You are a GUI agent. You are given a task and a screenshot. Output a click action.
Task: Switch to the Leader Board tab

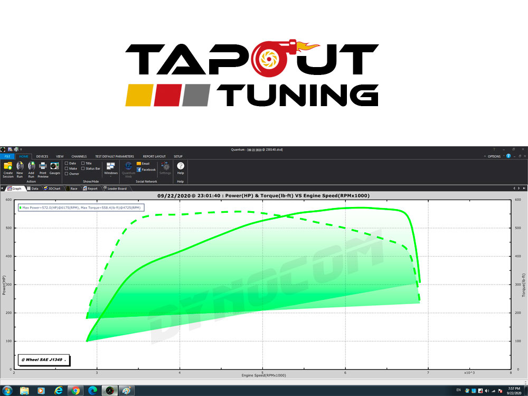click(115, 188)
